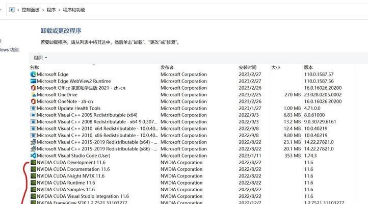Image resolution: width=368 pixels, height=204 pixels.
Task: Click the Visual C++ 2008 Redistributable icon
Action: click(x=33, y=122)
